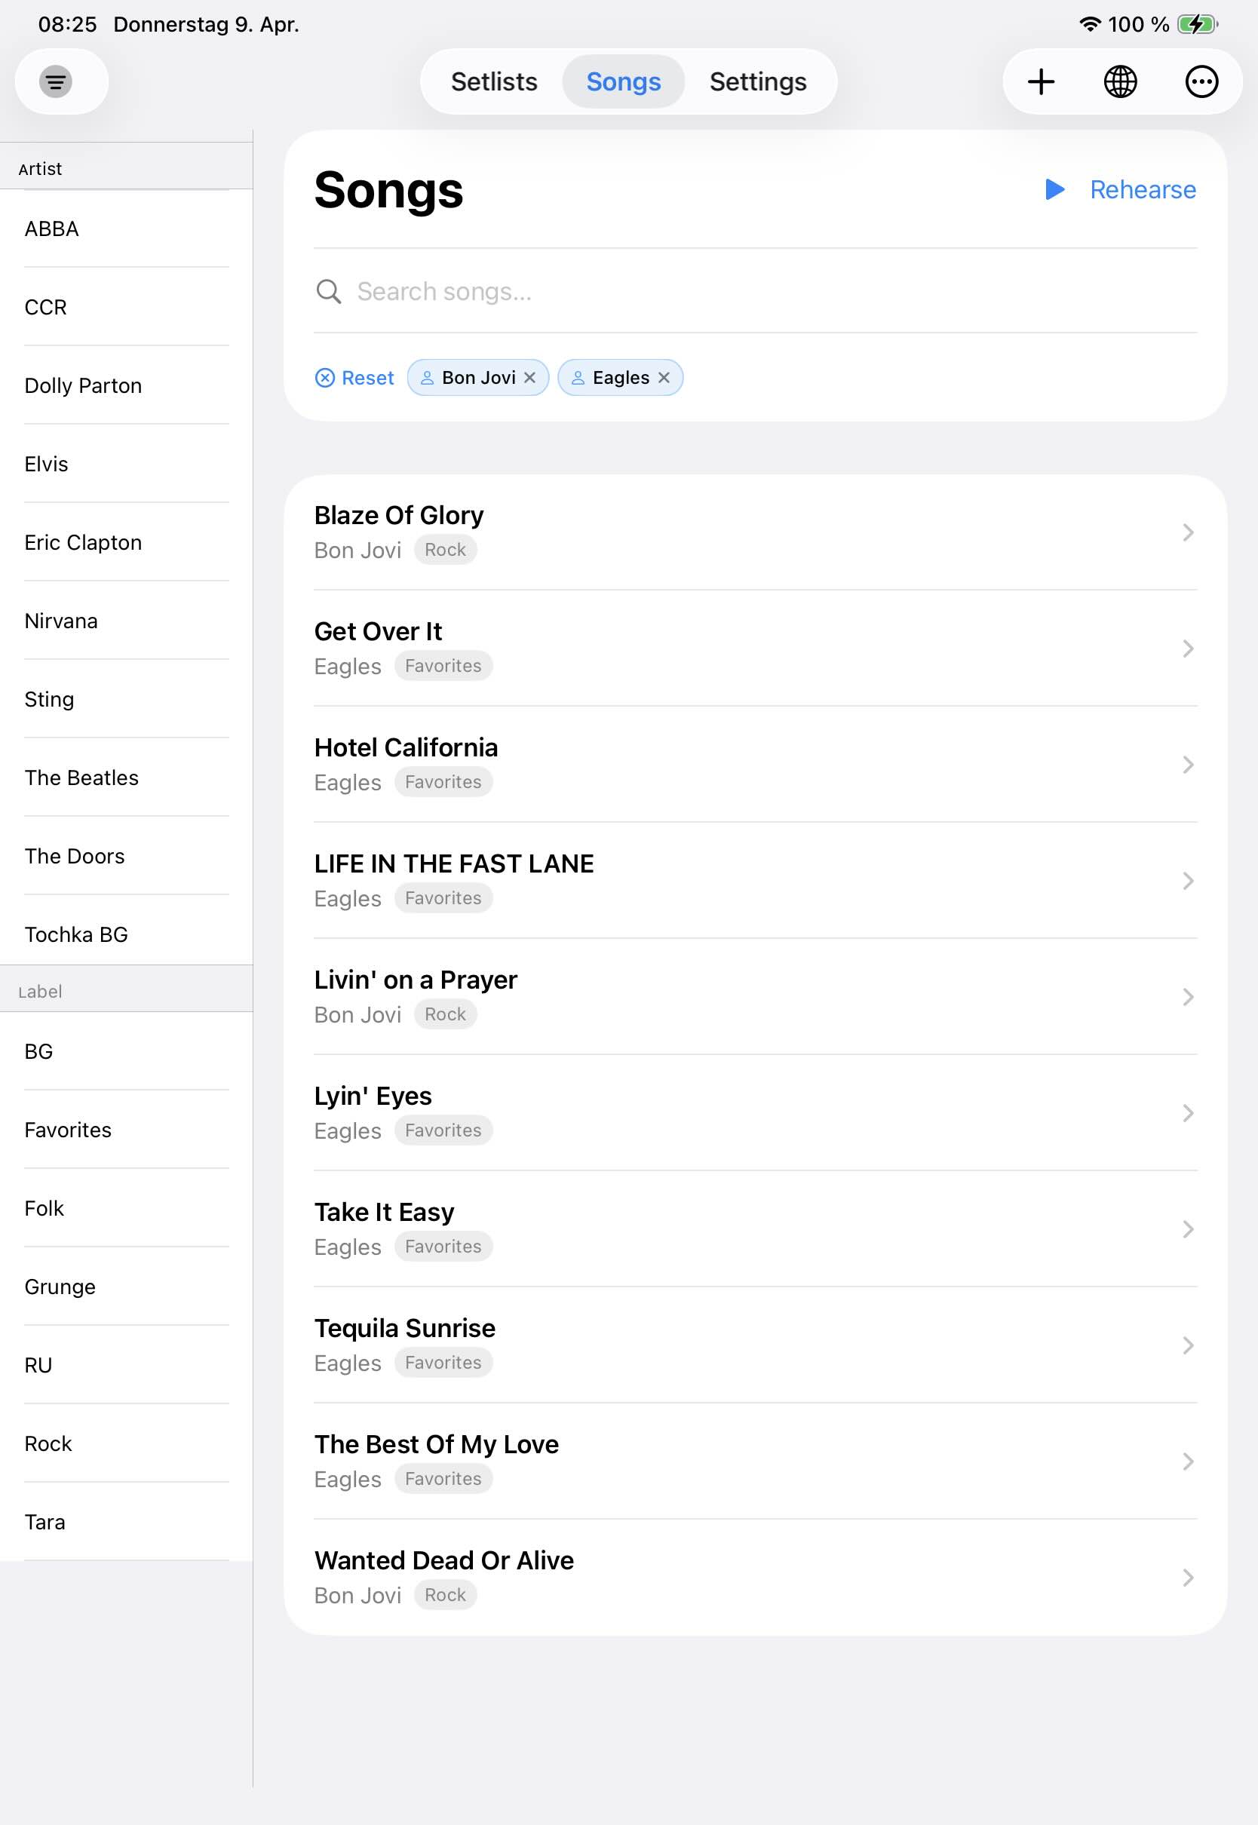Open LIFE IN THE FAST LANE chevron

[1188, 881]
